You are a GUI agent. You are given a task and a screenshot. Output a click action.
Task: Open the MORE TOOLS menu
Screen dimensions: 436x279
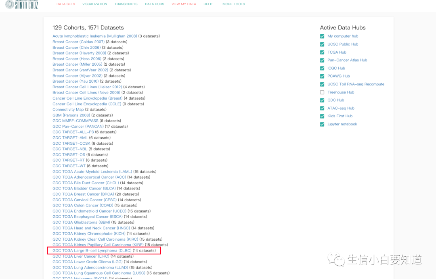[x=234, y=4]
